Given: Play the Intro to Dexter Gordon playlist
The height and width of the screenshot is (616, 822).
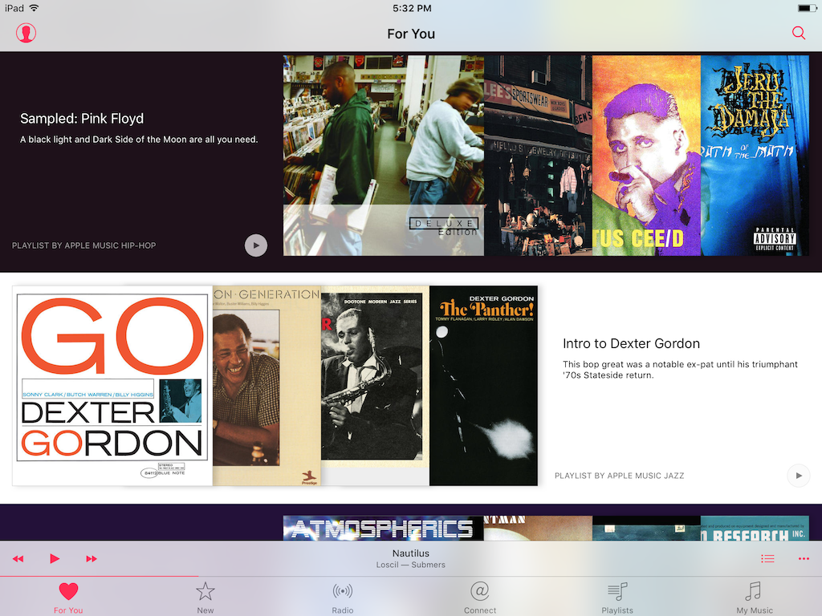Looking at the screenshot, I should tap(799, 476).
